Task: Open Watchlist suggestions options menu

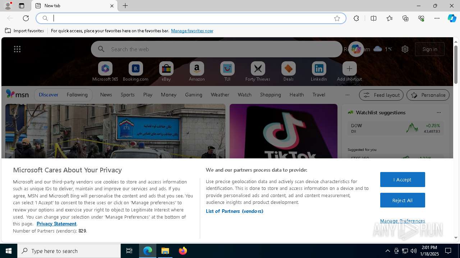Action: [x=438, y=113]
